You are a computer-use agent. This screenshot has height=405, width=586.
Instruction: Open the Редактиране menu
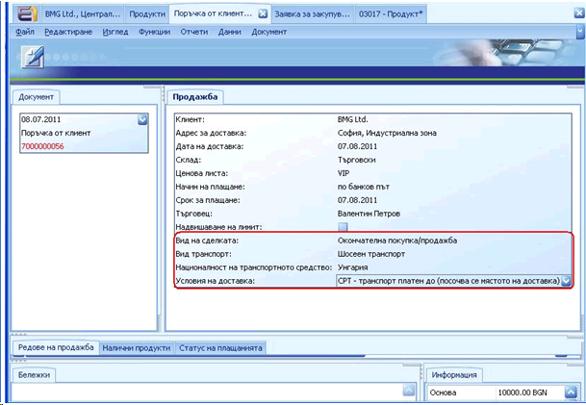point(68,32)
